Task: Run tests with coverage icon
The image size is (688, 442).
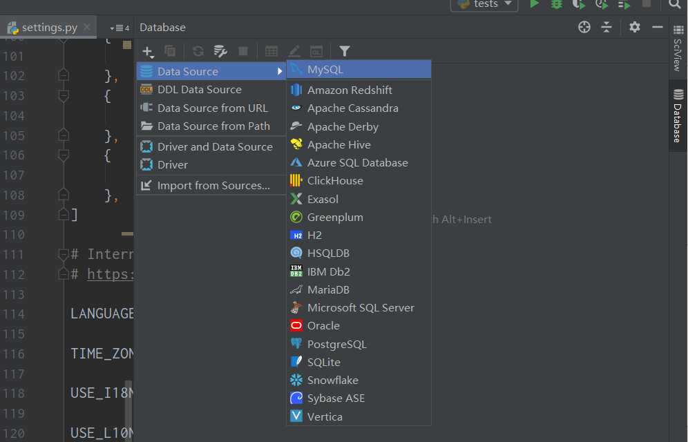Action: 579,4
